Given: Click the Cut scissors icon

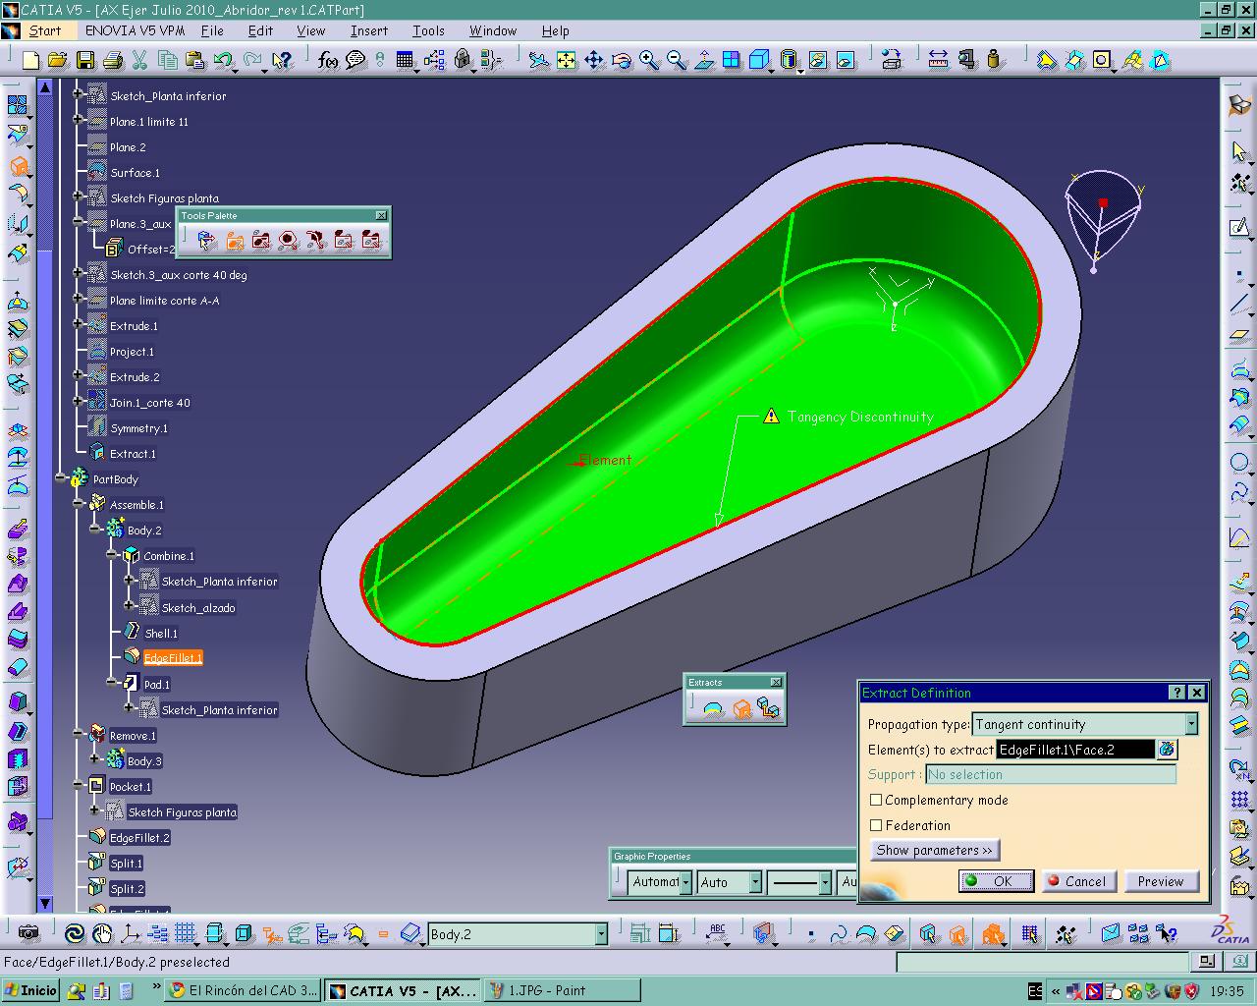Looking at the screenshot, I should [x=140, y=61].
